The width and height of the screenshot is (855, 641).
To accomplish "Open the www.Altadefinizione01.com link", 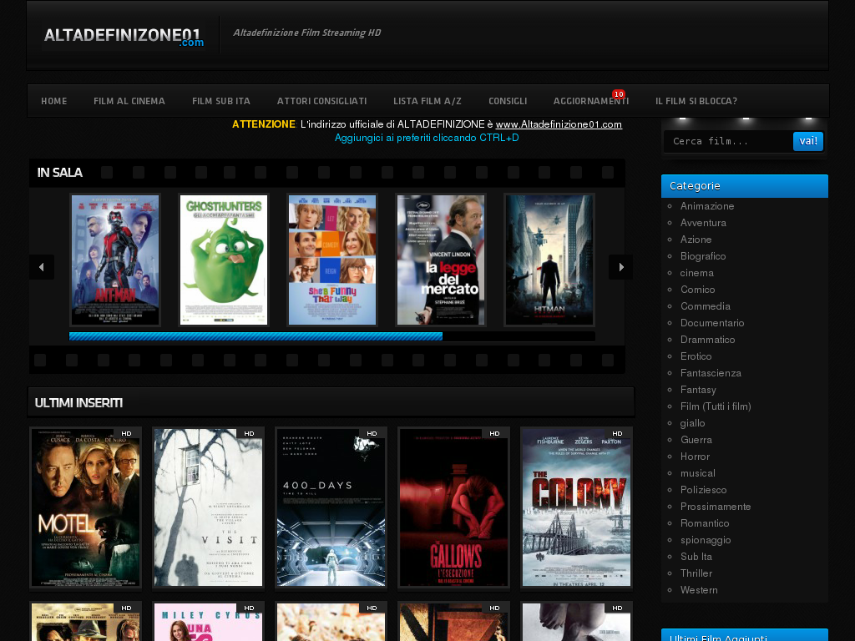I will point(559,124).
